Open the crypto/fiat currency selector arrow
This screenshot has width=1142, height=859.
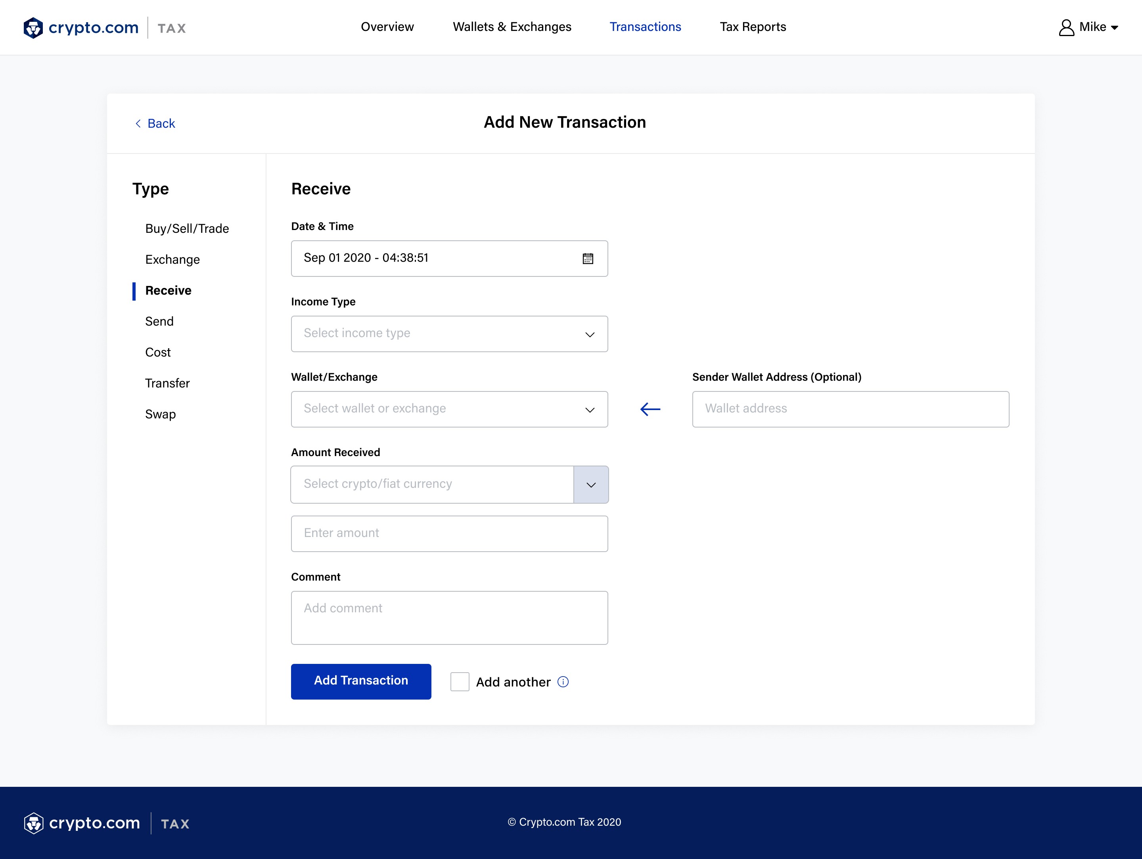[x=590, y=485]
